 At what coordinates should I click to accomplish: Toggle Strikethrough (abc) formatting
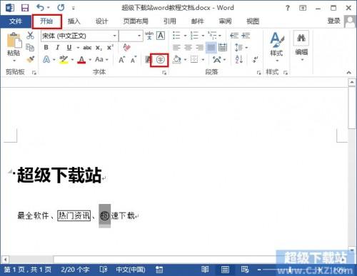(87, 48)
